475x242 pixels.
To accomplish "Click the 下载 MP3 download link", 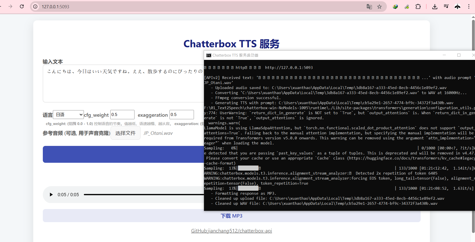I will (231, 216).
